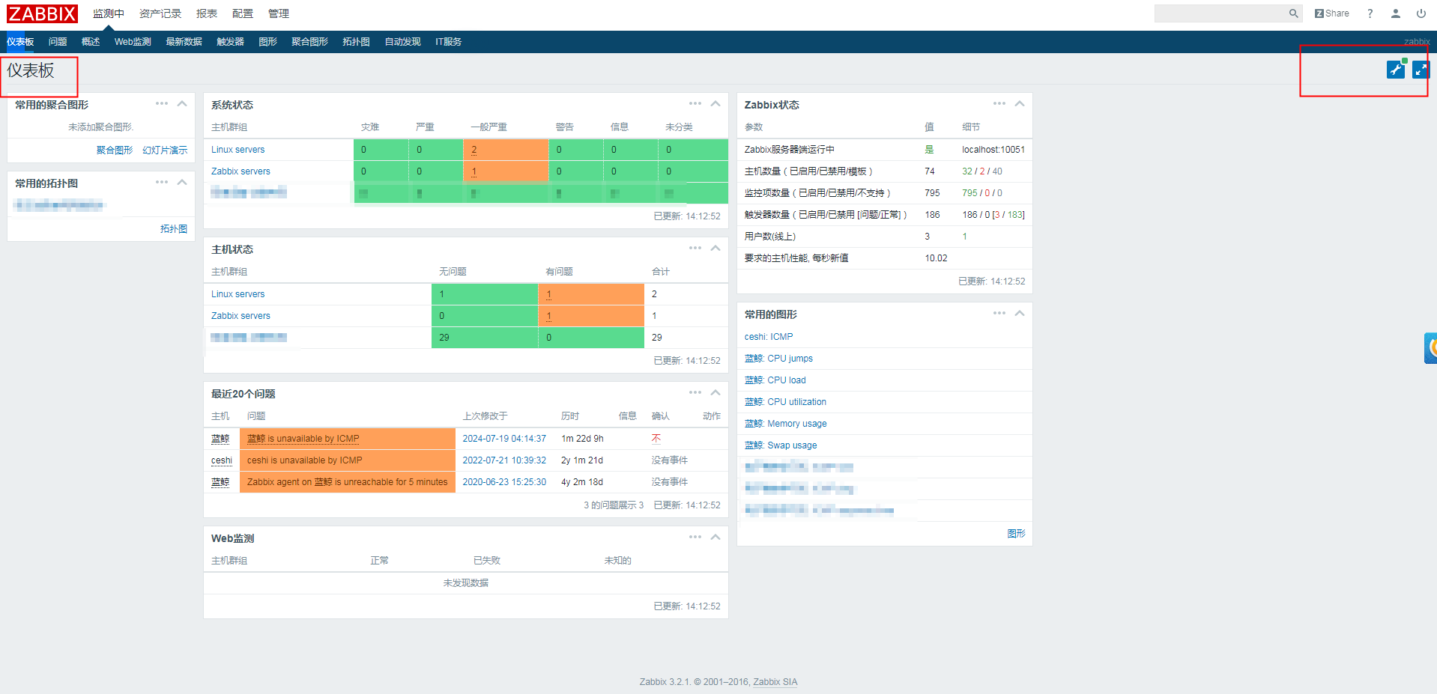Switch to the 聚合图形 submenu tab
The image size is (1437, 694).
click(310, 42)
